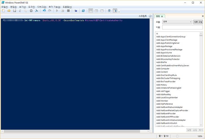This screenshot has width=205, height=139.
Task: Open the 디버그(D) menu
Action: tap(42, 7)
